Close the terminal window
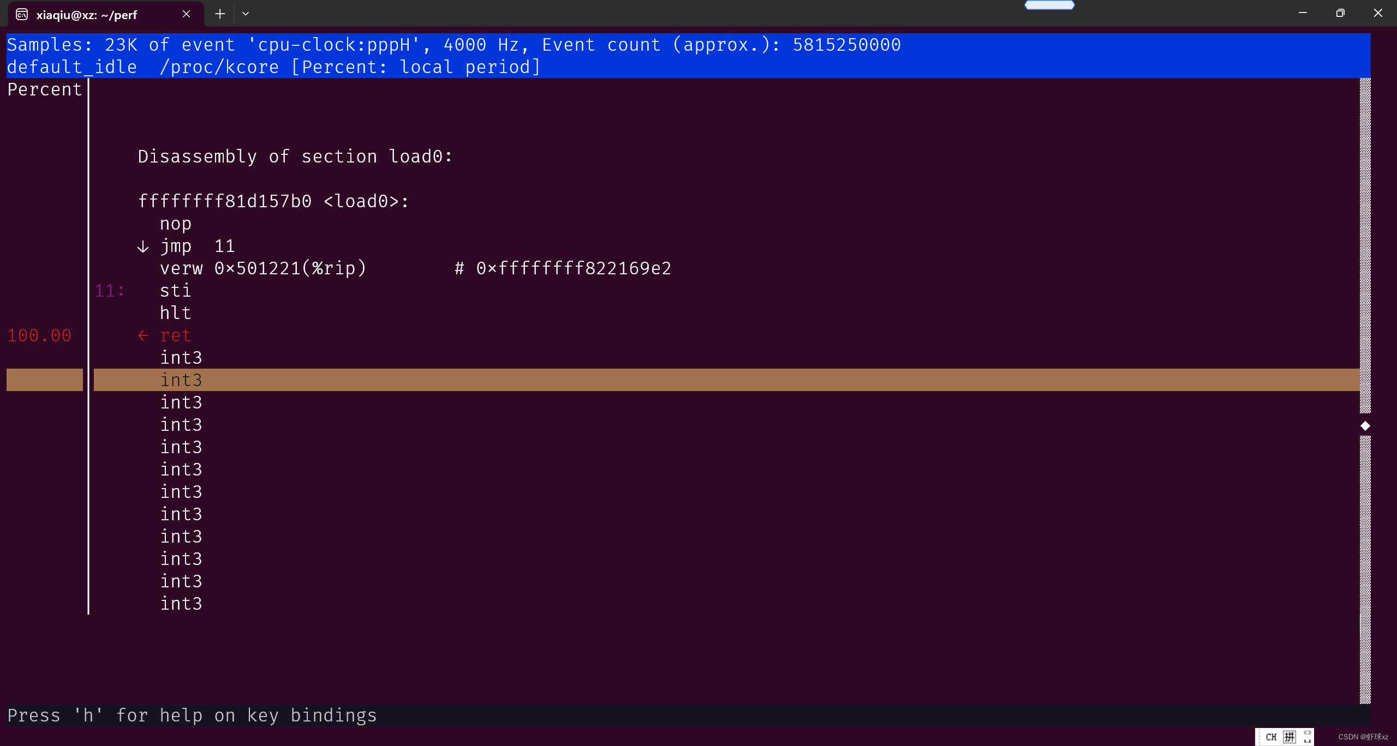The image size is (1397, 746). tap(1378, 13)
